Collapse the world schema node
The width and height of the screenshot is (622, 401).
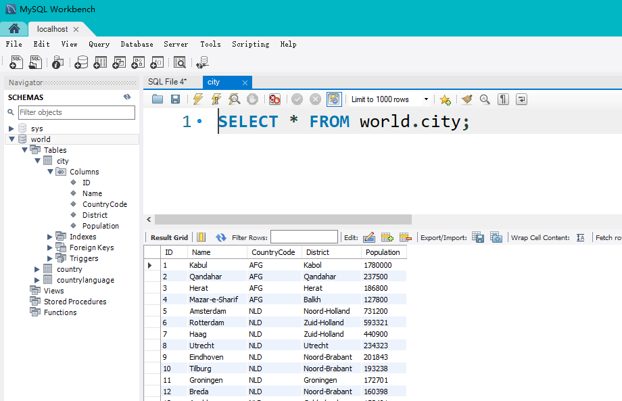(11, 139)
